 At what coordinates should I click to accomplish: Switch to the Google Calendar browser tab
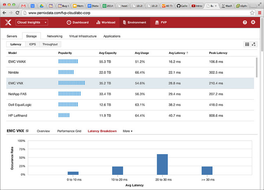click(x=33, y=6)
